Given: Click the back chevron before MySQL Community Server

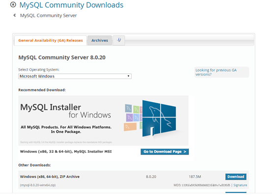Looking at the screenshot, I should 15,15.
